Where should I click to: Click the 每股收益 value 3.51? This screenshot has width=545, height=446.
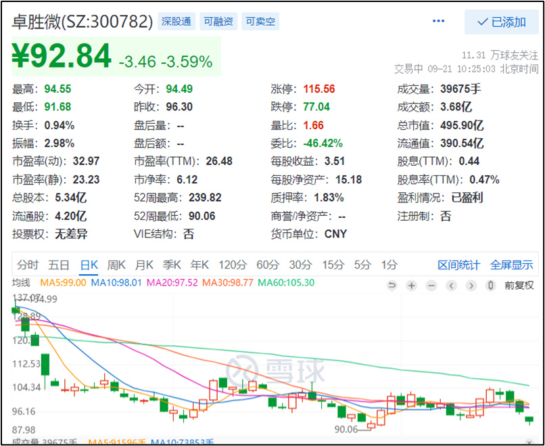(334, 162)
